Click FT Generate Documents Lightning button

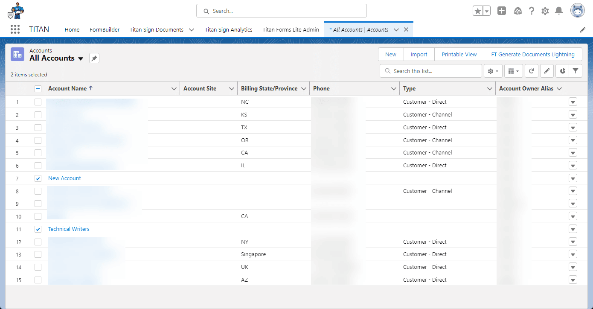click(533, 54)
